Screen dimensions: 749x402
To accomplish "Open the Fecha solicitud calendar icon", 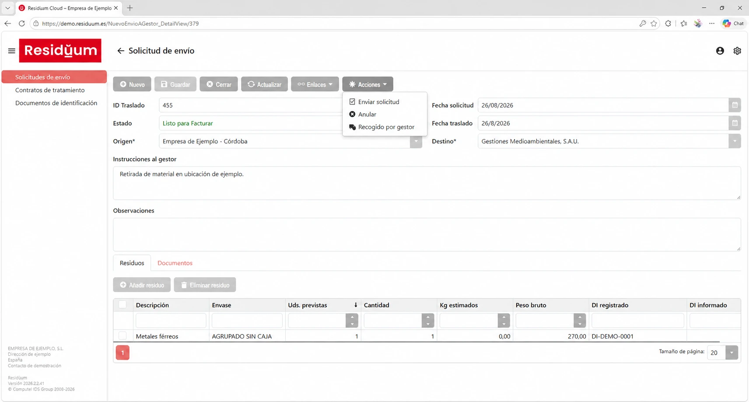I will click(x=735, y=105).
